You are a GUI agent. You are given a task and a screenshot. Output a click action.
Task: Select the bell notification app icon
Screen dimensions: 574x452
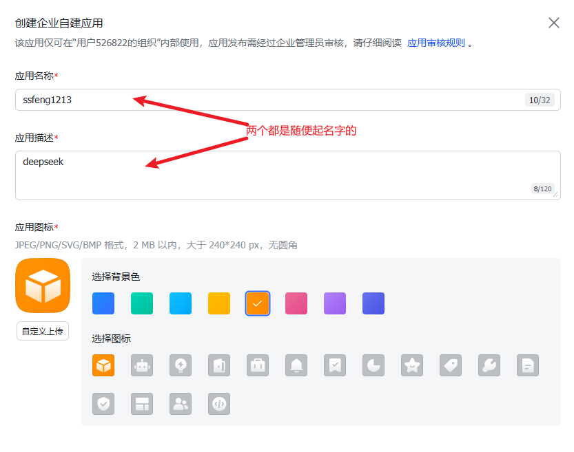(296, 365)
